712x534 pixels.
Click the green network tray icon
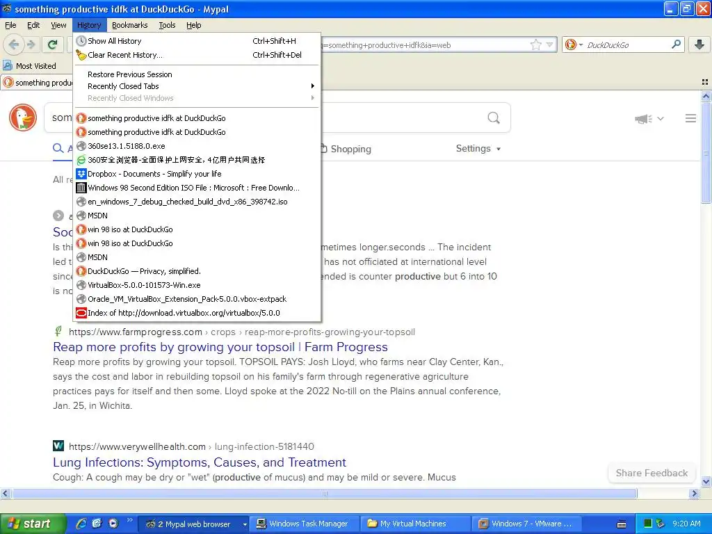pyautogui.click(x=648, y=524)
